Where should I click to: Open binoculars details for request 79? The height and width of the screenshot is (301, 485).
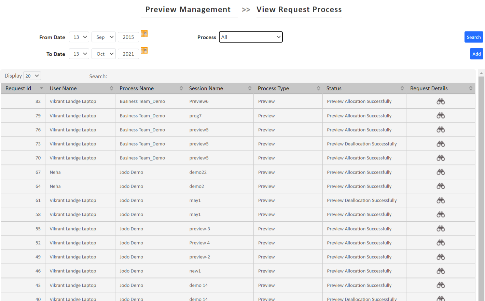(x=440, y=115)
